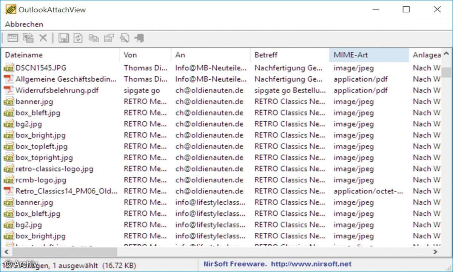This screenshot has height=272, width=453.
Task: Click 'ch@oldienauten.de' in the box_topright.jpg row
Action: [x=209, y=158]
